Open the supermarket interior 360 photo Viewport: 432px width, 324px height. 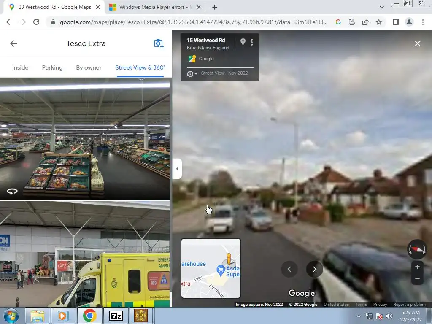84,138
